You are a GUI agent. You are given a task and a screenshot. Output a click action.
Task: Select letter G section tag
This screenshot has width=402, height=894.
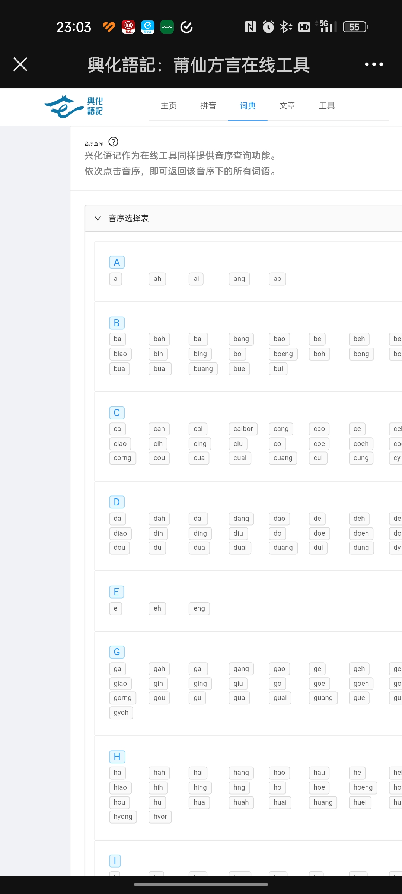(117, 652)
